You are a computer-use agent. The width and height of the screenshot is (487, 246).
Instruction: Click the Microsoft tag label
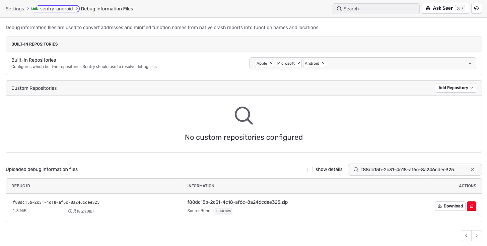(x=286, y=63)
